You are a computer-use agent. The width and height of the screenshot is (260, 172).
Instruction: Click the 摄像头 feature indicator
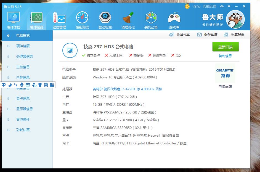(136, 55)
